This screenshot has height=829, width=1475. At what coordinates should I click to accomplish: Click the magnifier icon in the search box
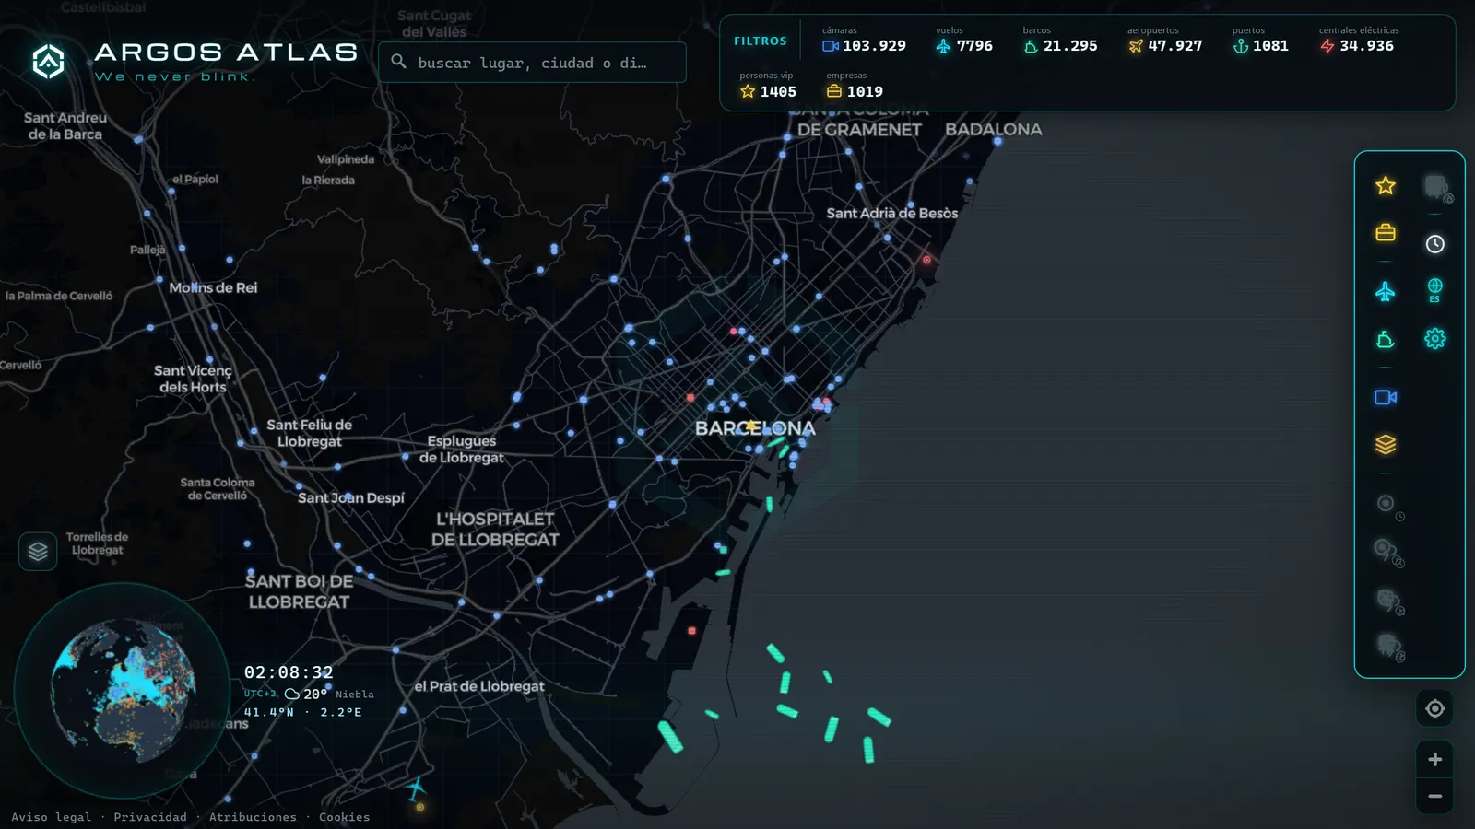tap(398, 62)
